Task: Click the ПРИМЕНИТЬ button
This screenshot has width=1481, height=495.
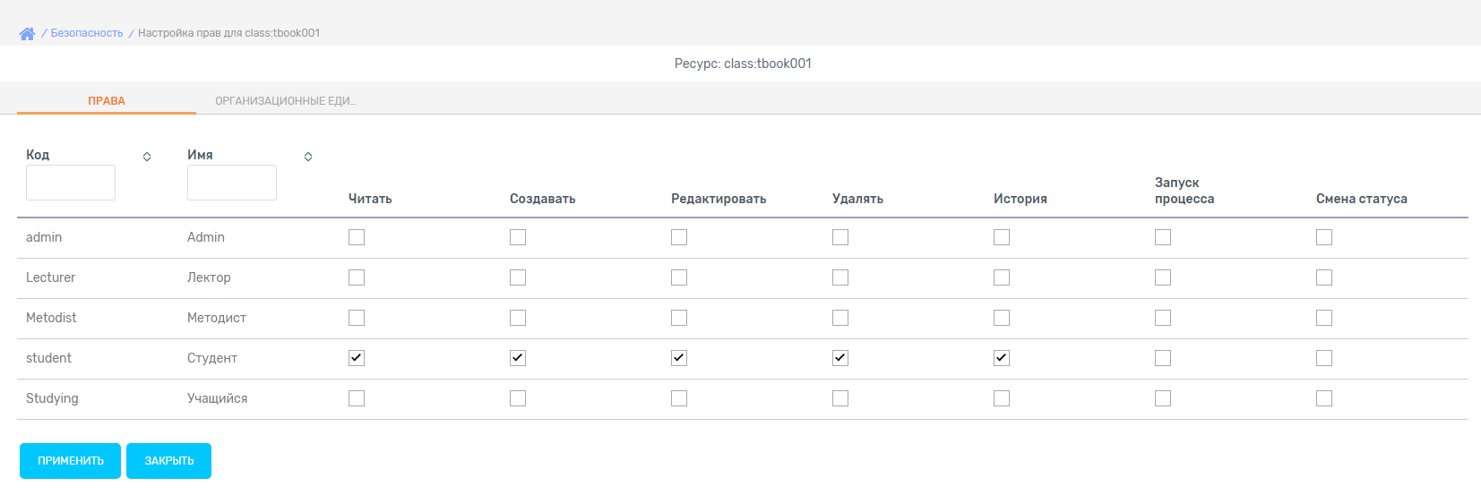Action: (71, 461)
